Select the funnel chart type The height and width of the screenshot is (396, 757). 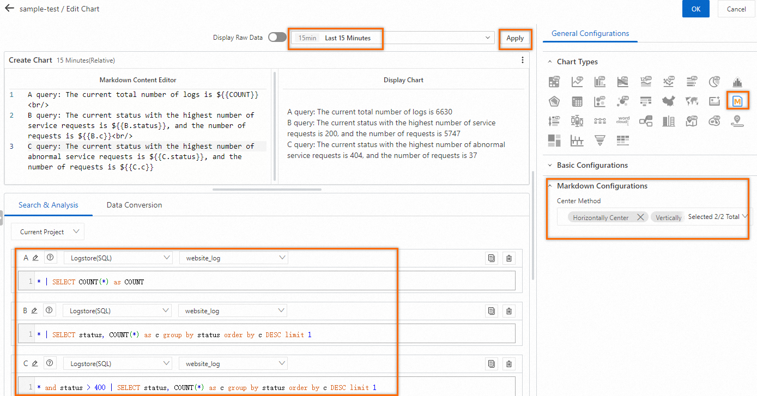coord(600,141)
